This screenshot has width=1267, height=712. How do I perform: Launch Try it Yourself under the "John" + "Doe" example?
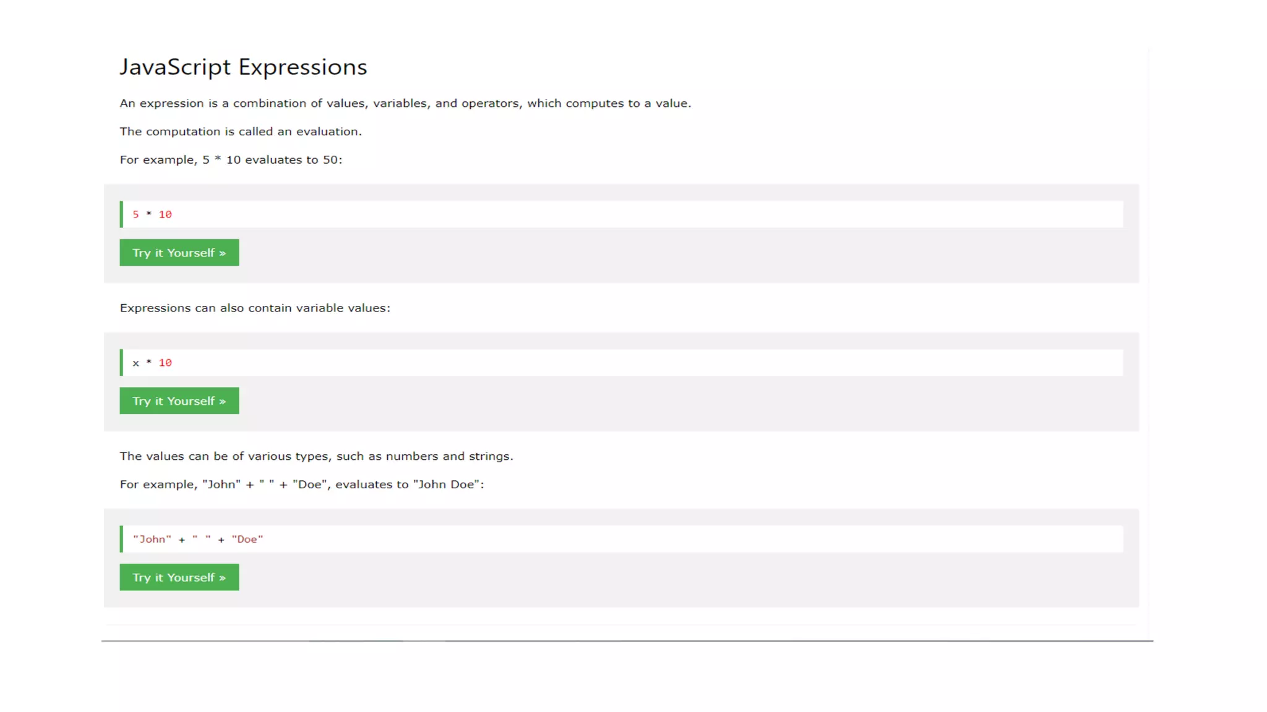tap(179, 577)
